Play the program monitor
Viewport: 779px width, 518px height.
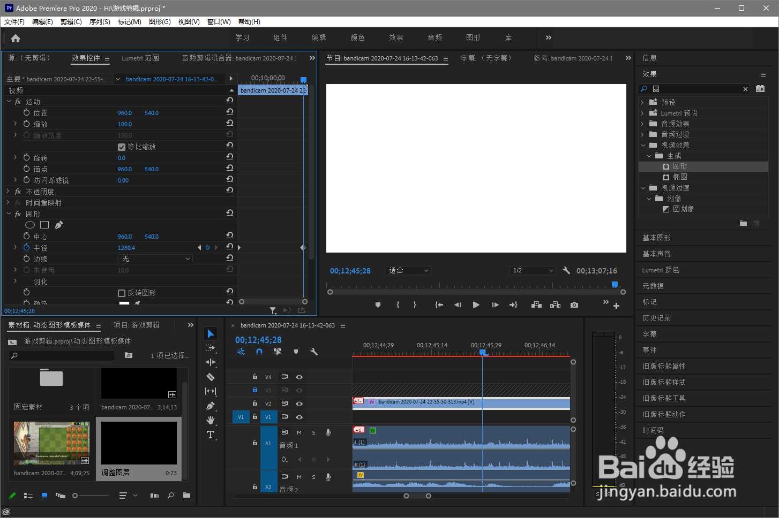(476, 304)
